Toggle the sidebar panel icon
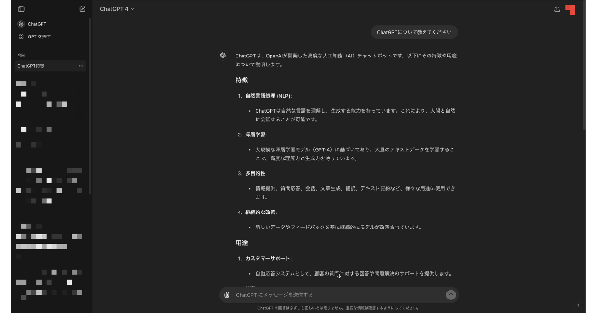The width and height of the screenshot is (597, 313). [x=21, y=9]
